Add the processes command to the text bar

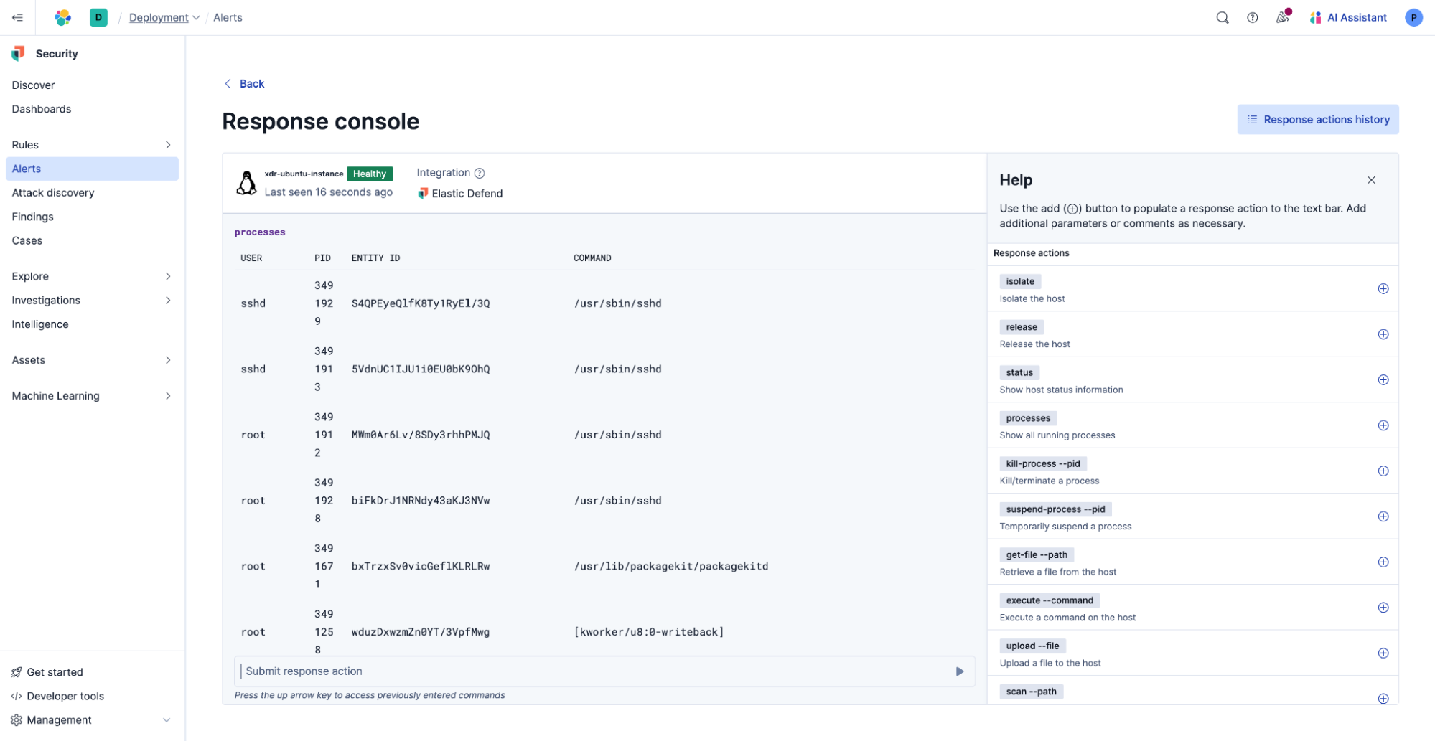1383,425
